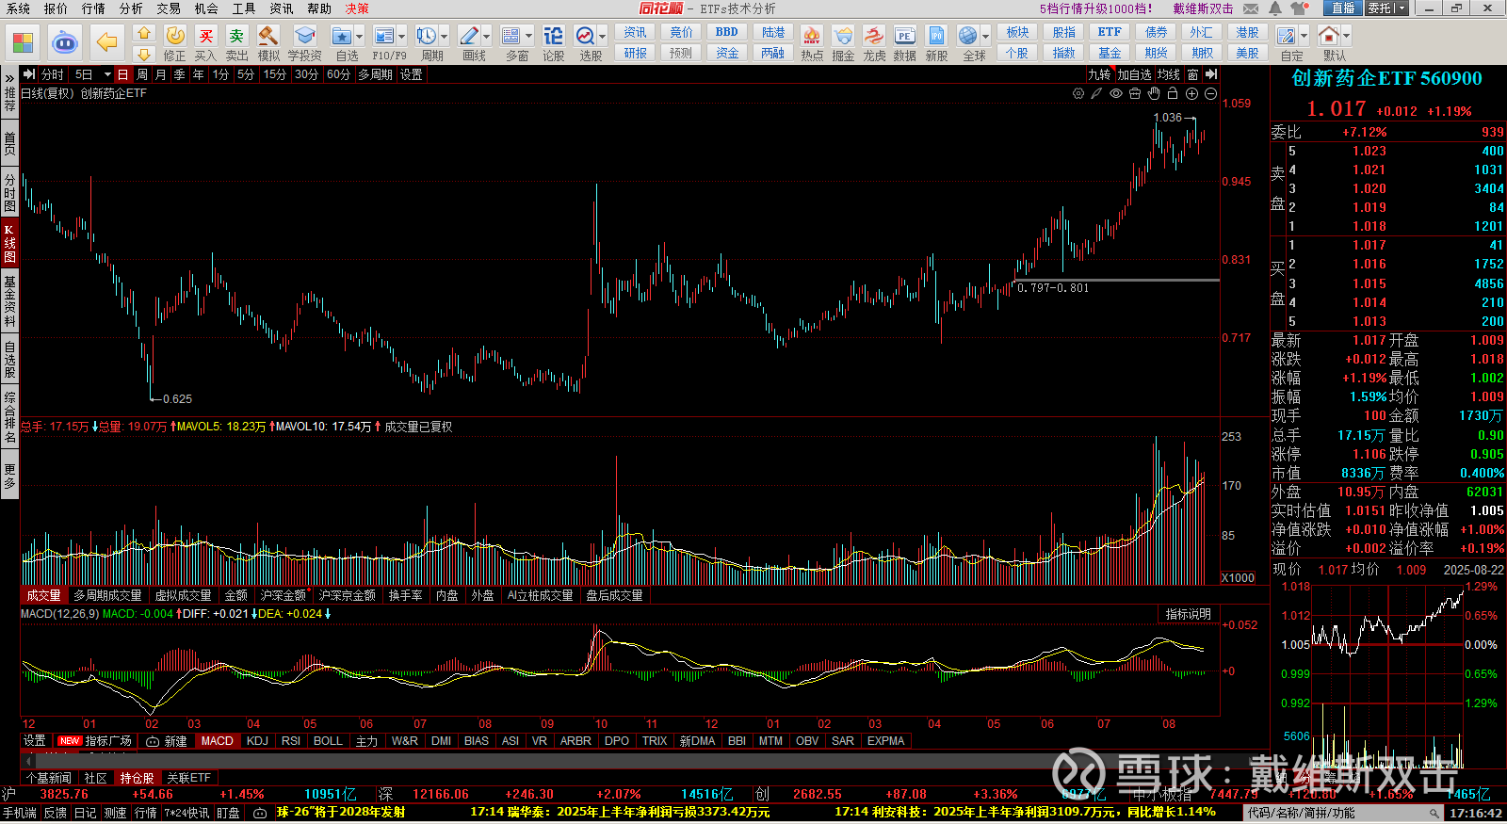Viewport: 1507px width, 824px height.
Task: Switch to the 关联ETF tab
Action: (188, 778)
